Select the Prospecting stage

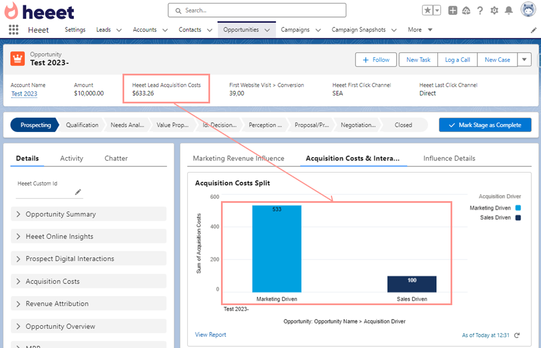pyautogui.click(x=35, y=125)
